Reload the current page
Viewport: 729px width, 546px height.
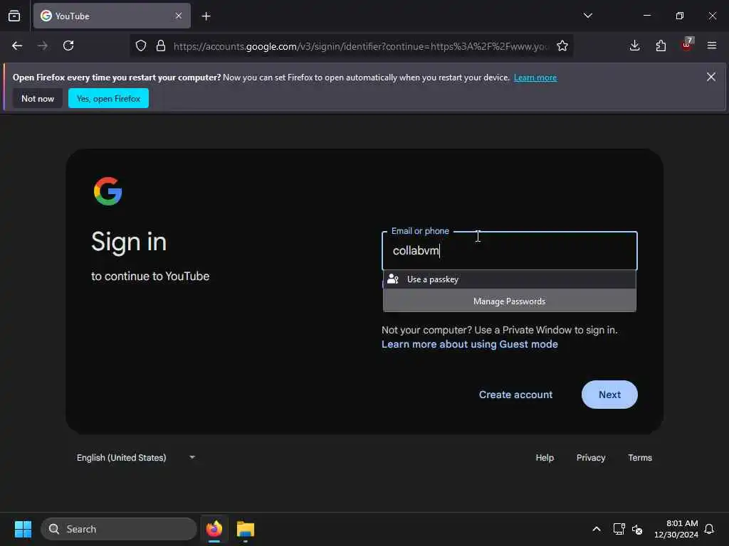(x=68, y=45)
